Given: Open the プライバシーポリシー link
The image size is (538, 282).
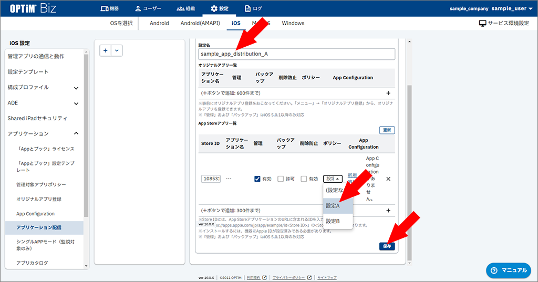Looking at the screenshot, I should click(x=292, y=278).
